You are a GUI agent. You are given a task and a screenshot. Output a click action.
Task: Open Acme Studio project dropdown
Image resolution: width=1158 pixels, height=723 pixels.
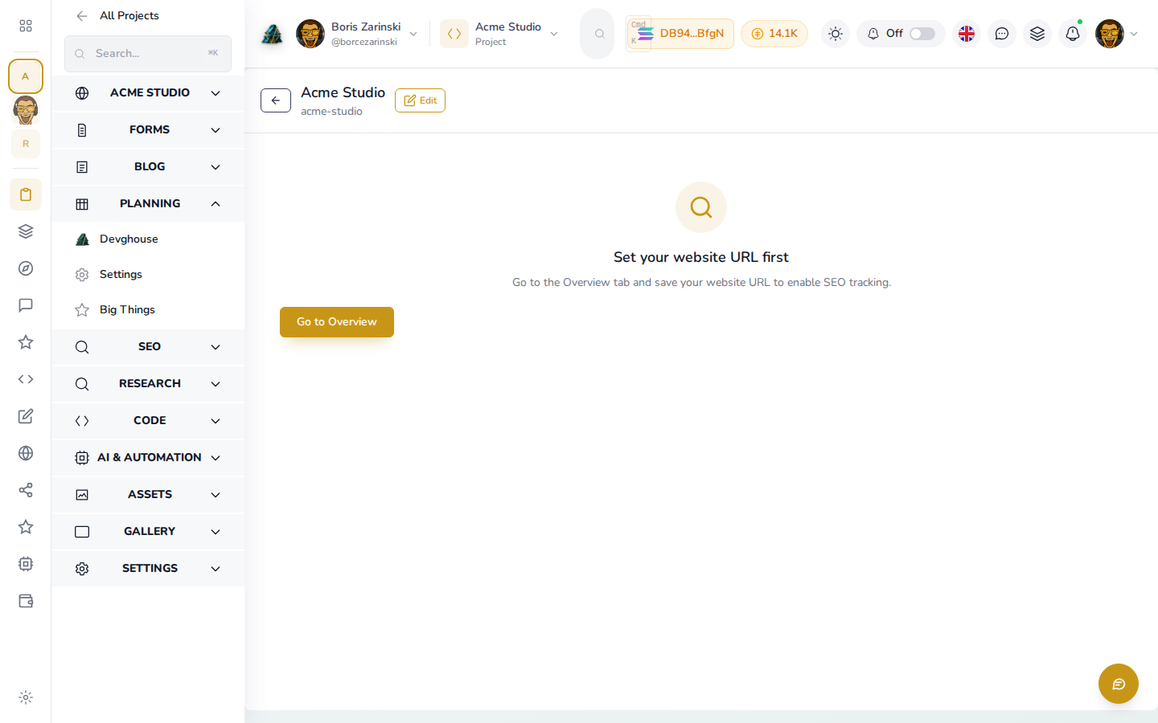click(x=499, y=34)
